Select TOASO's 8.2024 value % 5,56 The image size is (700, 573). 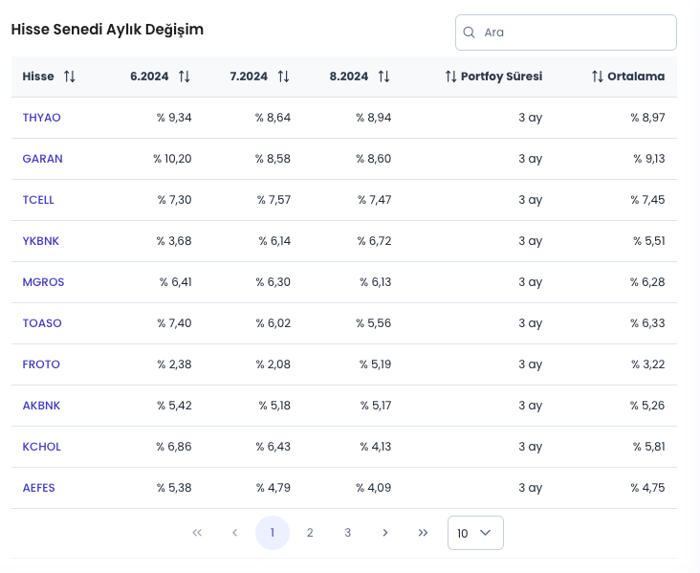[374, 323]
